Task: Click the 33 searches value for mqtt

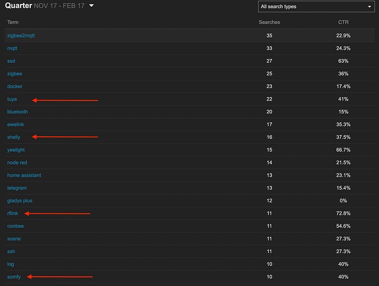Action: [269, 49]
